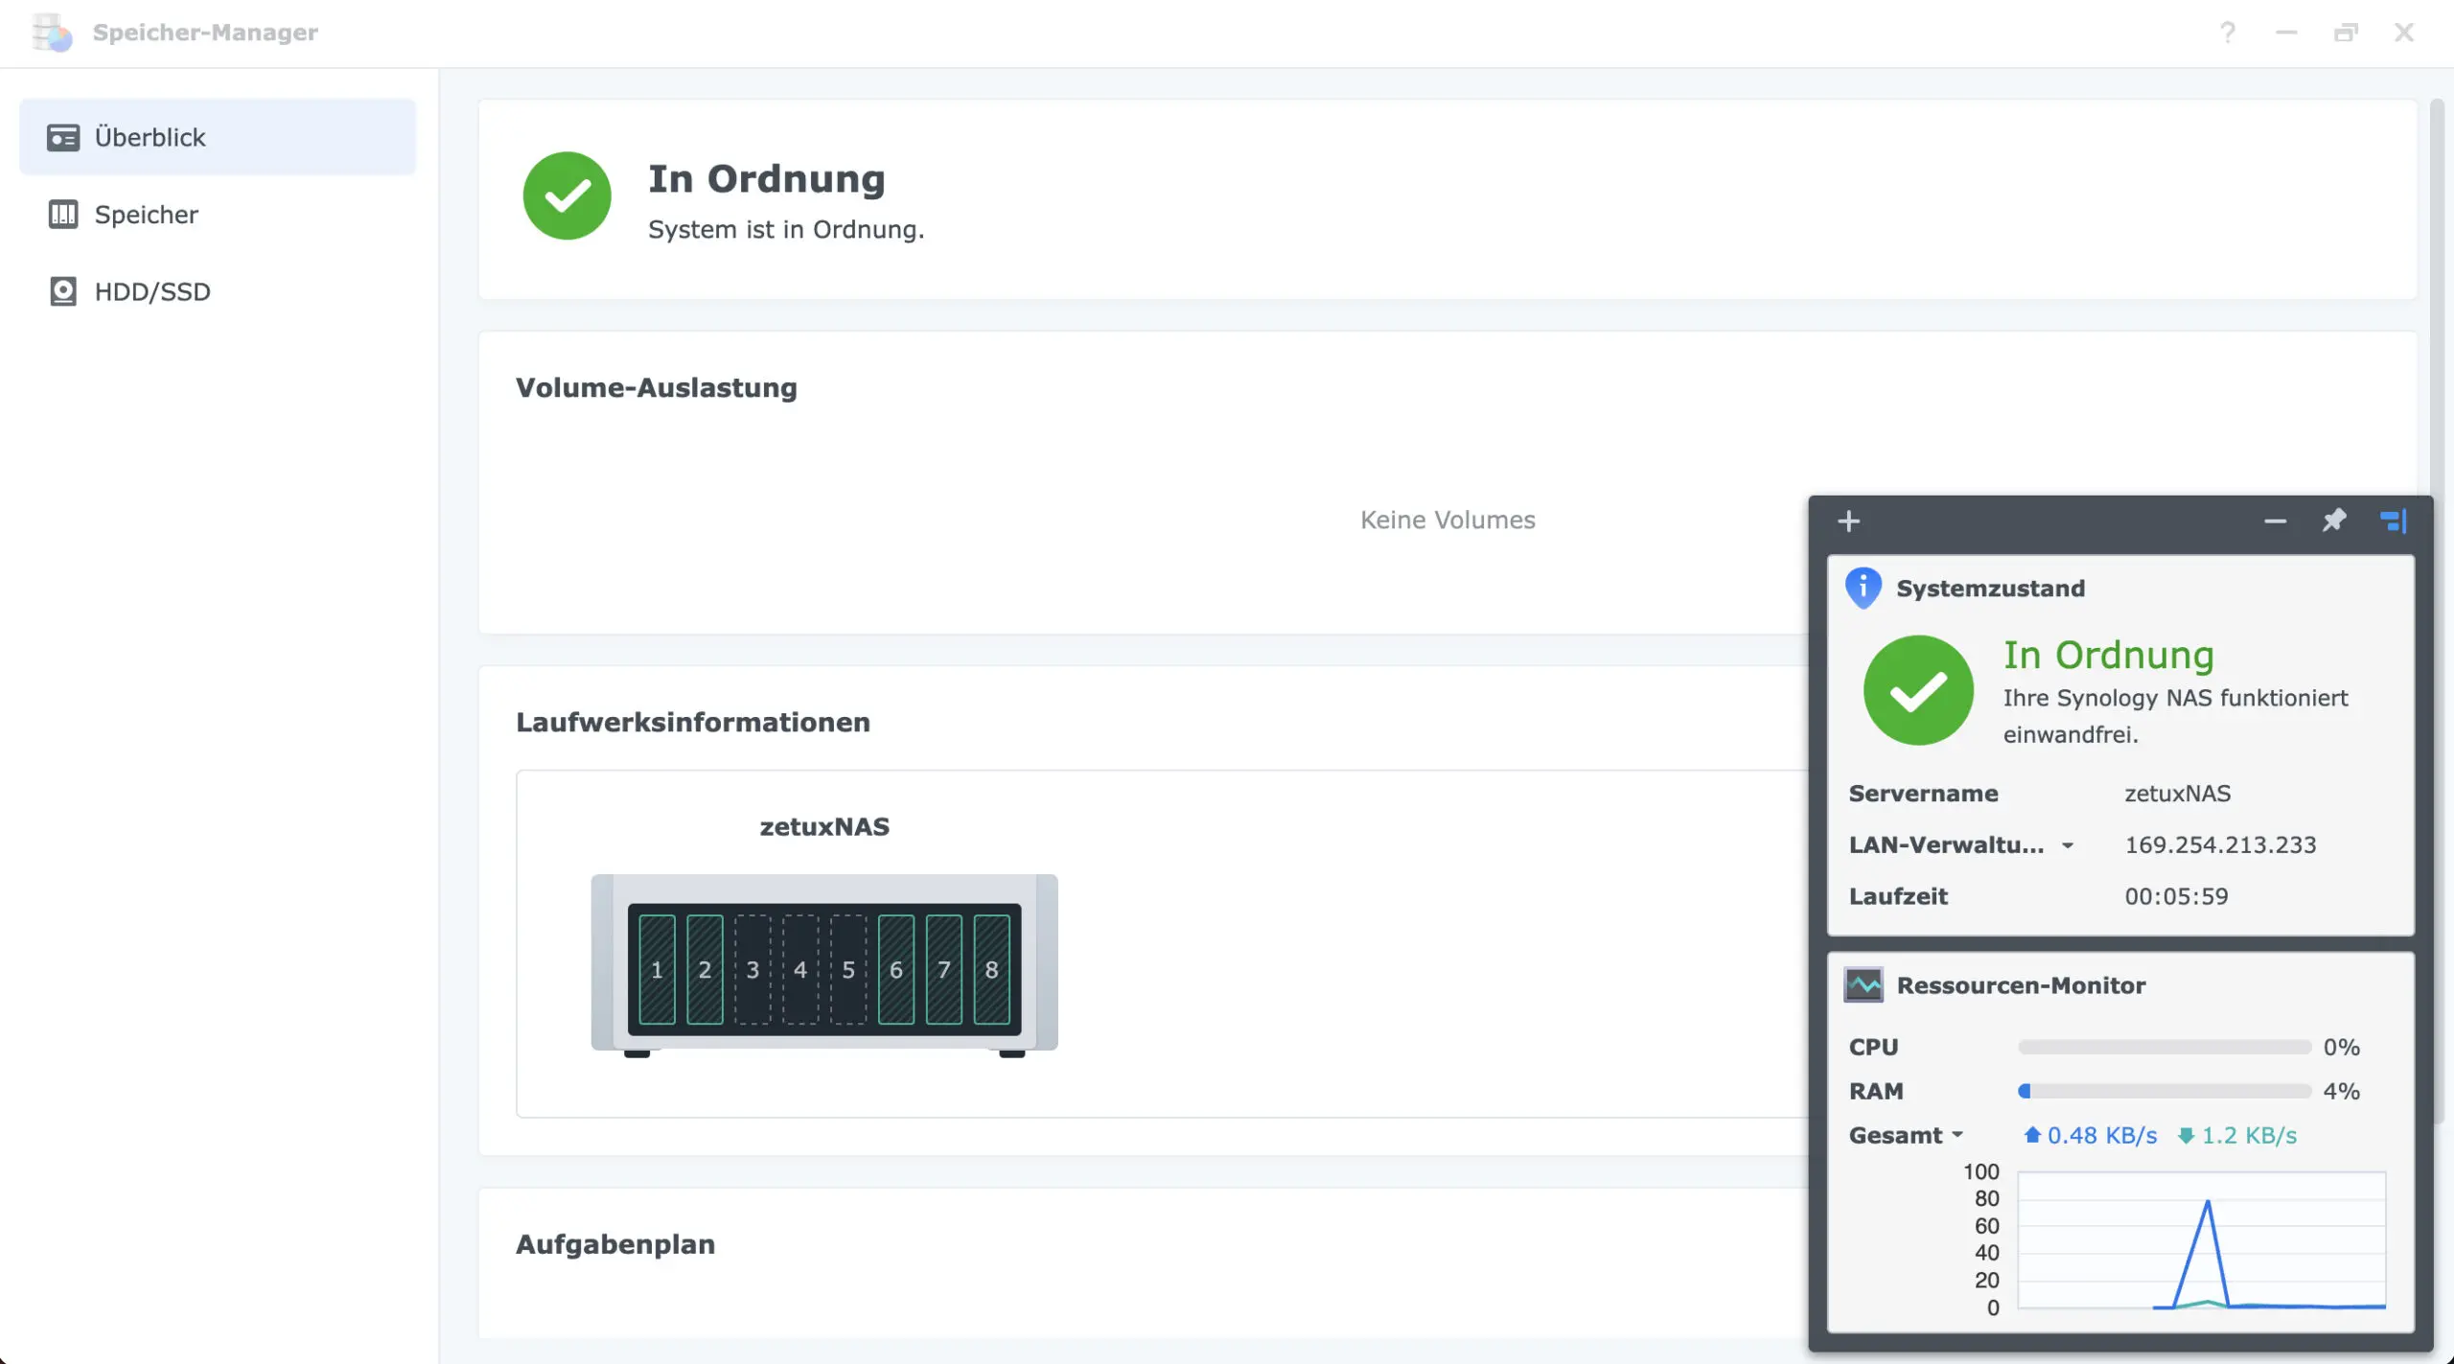Minimize the widget panel
2454x1364 pixels.
tap(2275, 521)
